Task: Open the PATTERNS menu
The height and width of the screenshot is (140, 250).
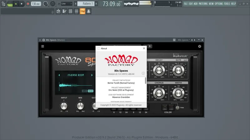Action: click(x=203, y=4)
